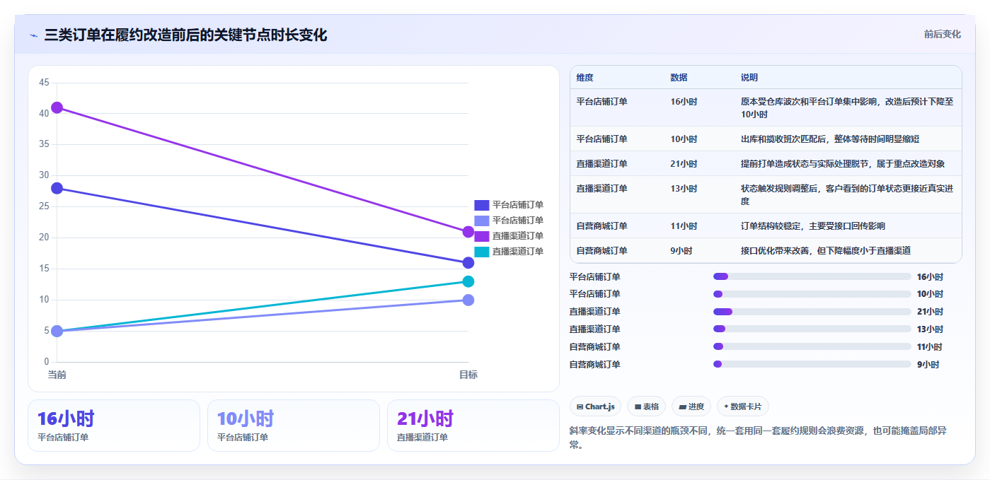Click the 13小时 cell in the table

[x=684, y=189]
